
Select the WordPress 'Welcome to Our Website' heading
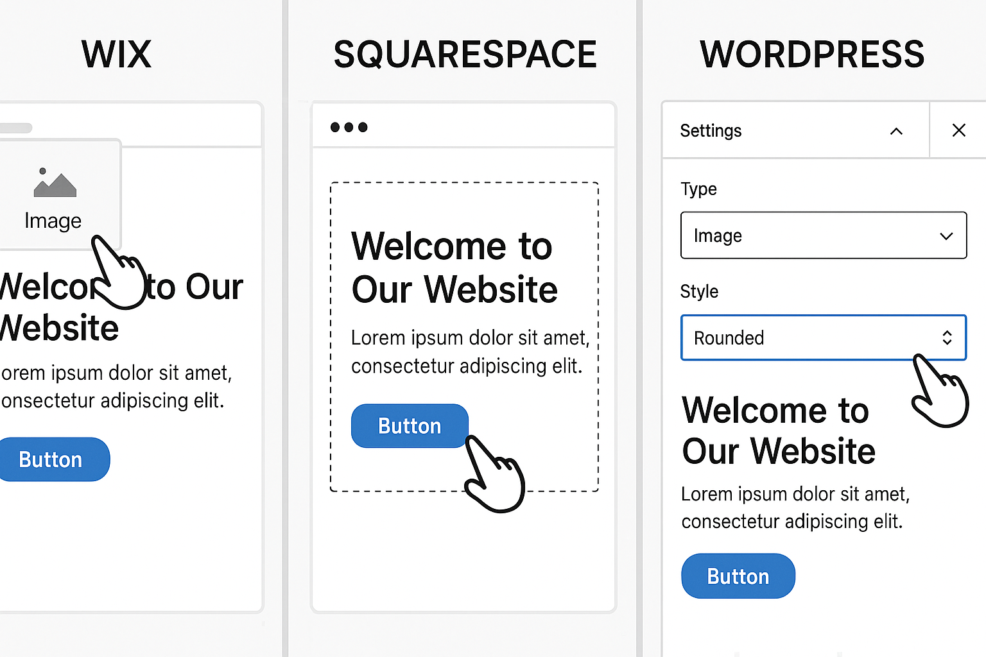(778, 431)
